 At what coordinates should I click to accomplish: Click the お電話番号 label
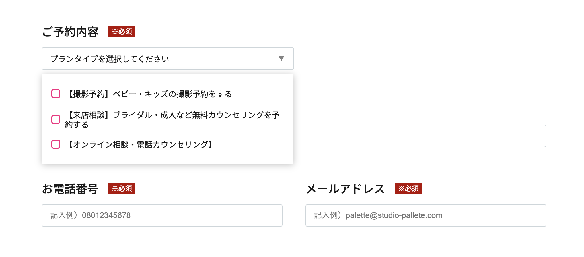pyautogui.click(x=70, y=189)
